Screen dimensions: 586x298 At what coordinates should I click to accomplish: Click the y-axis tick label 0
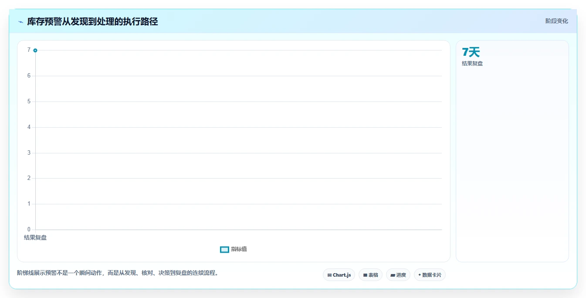pos(29,230)
